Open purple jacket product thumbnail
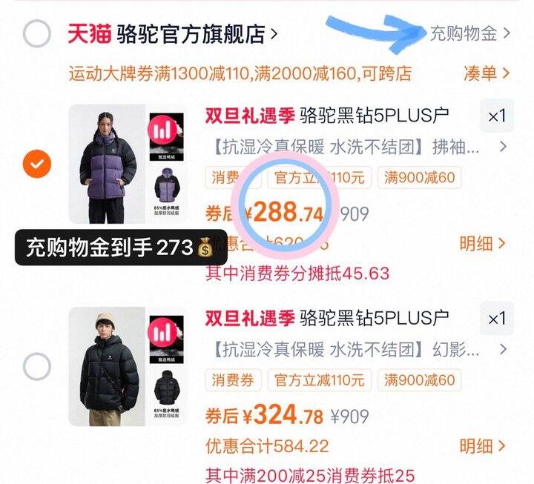The image size is (534, 484). pyautogui.click(x=128, y=164)
